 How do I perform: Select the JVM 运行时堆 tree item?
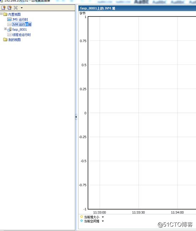(22, 24)
